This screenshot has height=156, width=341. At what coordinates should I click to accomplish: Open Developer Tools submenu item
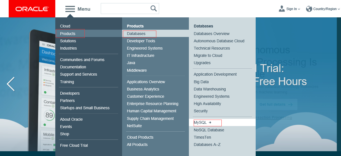(x=141, y=41)
